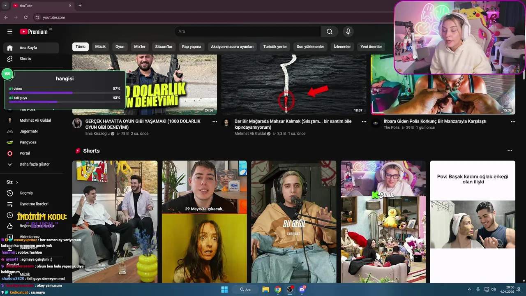Viewport: 526px width, 296px height.
Task: Click the Shorts shelf logo icon
Action: coord(78,151)
